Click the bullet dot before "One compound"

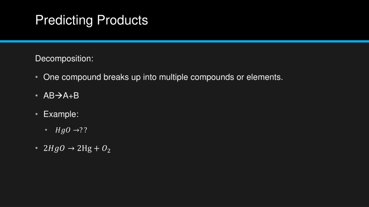coord(37,77)
